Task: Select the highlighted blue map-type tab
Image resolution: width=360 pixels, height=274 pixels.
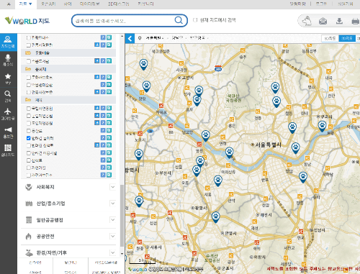Action: (347, 38)
